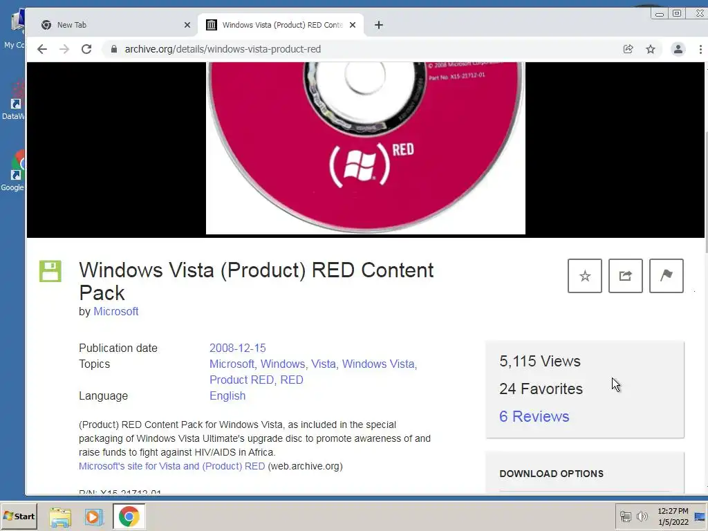
Task: Open the Product RED topic link
Action: click(241, 380)
